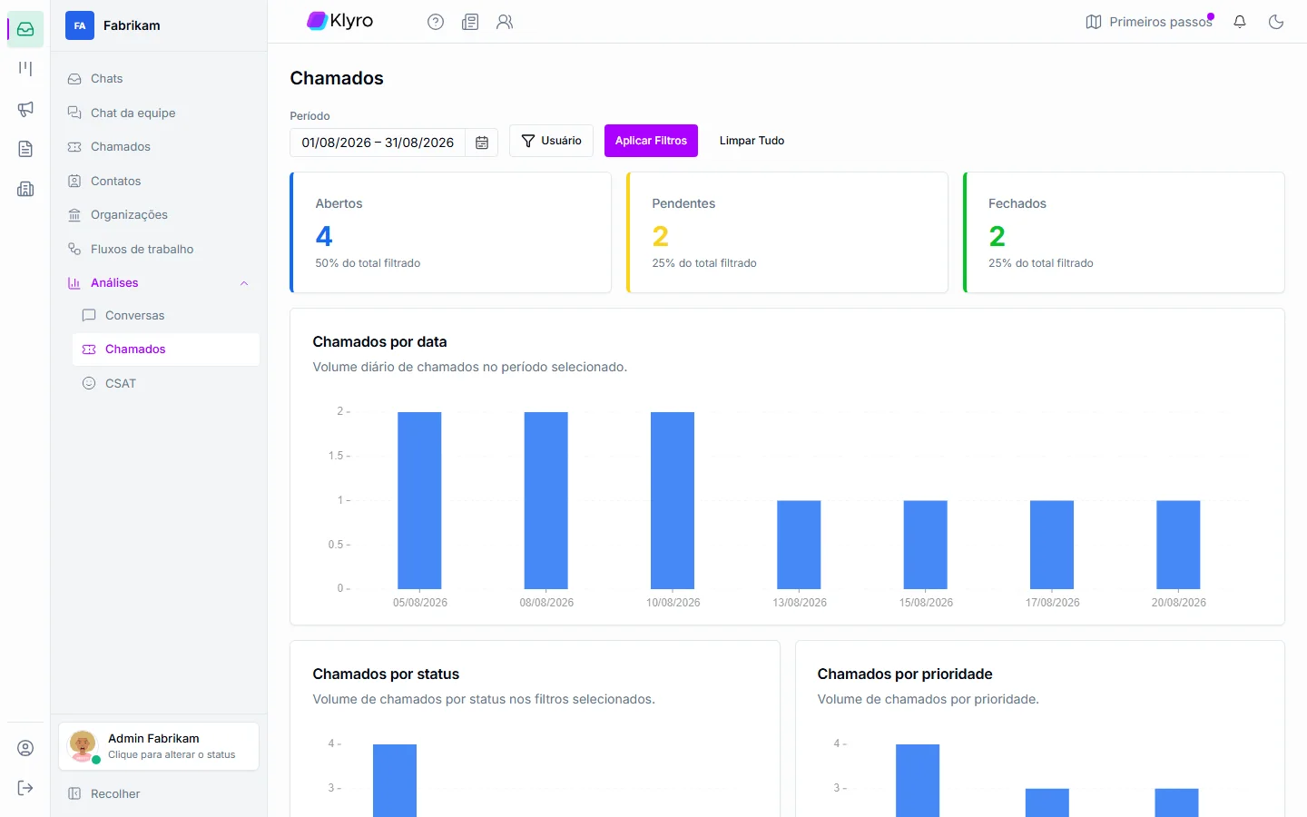Toggle dark mode with the moon icon
This screenshot has height=817, width=1307.
click(x=1276, y=22)
